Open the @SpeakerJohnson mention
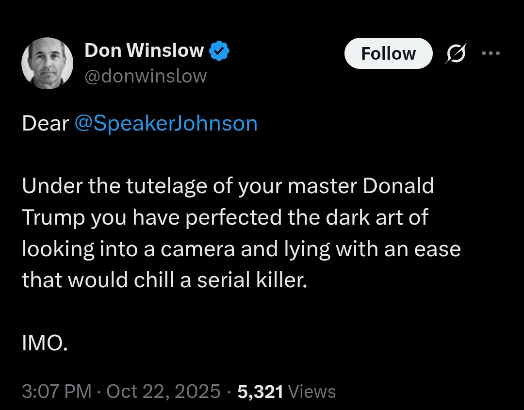 [165, 124]
